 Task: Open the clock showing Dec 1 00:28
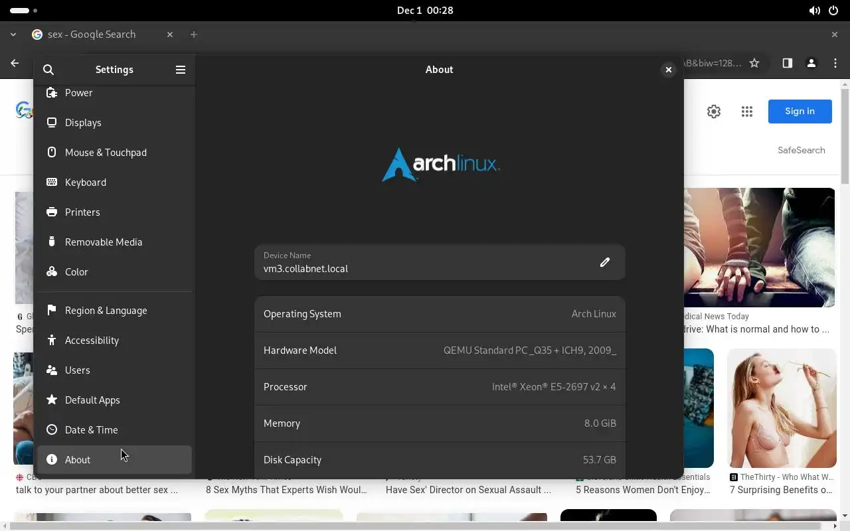coord(425,11)
